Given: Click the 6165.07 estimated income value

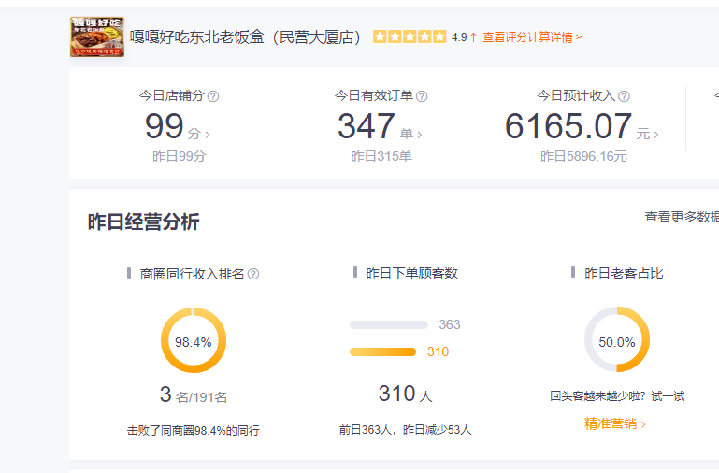Looking at the screenshot, I should tap(568, 126).
